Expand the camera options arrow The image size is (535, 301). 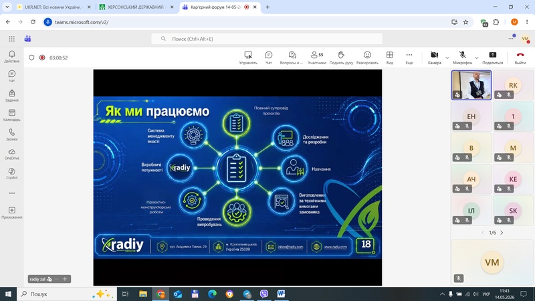tap(447, 58)
